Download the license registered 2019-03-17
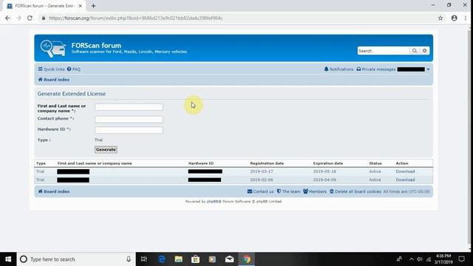This screenshot has height=266, width=473. [x=405, y=171]
